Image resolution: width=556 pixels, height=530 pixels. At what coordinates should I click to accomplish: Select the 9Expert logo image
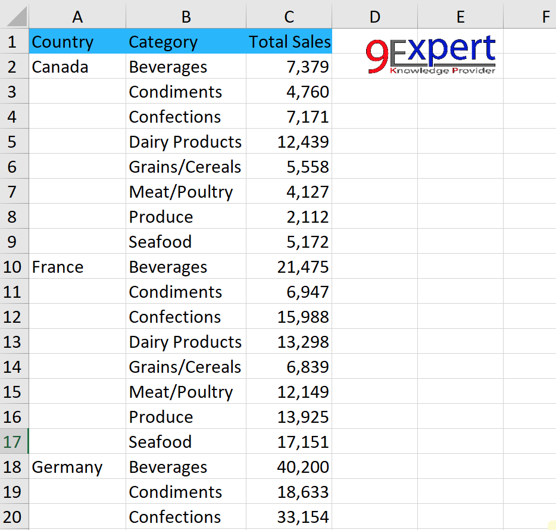point(430,55)
